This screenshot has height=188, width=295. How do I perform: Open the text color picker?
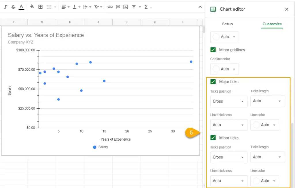click(x=21, y=6)
